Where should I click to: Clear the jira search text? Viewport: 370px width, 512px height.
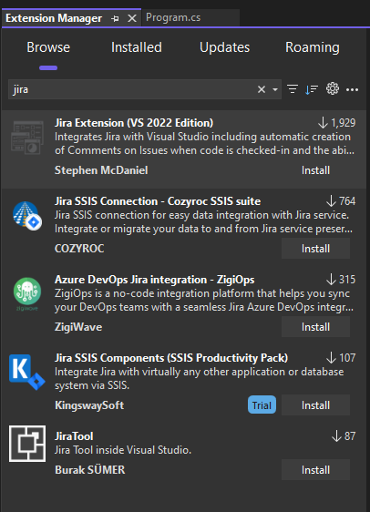(x=262, y=89)
